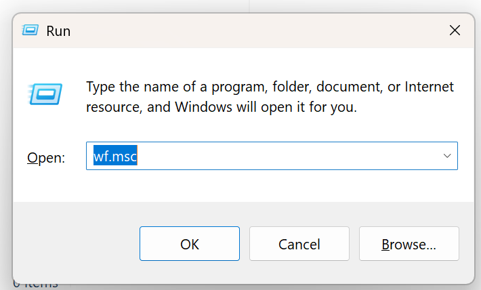This screenshot has height=290, width=481.
Task: Close the Run dialog with X
Action: [455, 30]
